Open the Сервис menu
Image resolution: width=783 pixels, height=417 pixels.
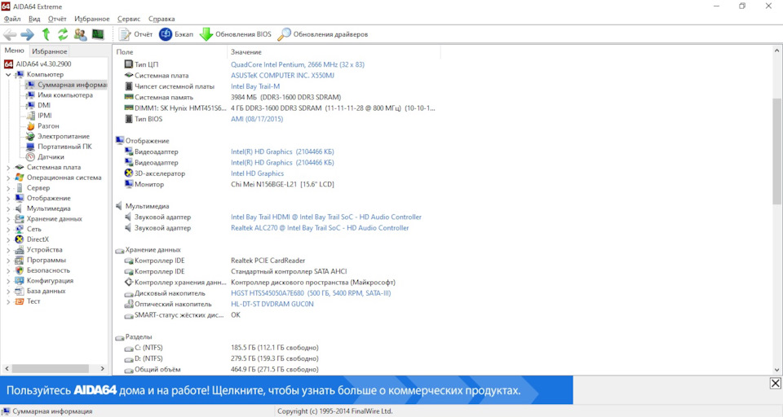point(129,19)
